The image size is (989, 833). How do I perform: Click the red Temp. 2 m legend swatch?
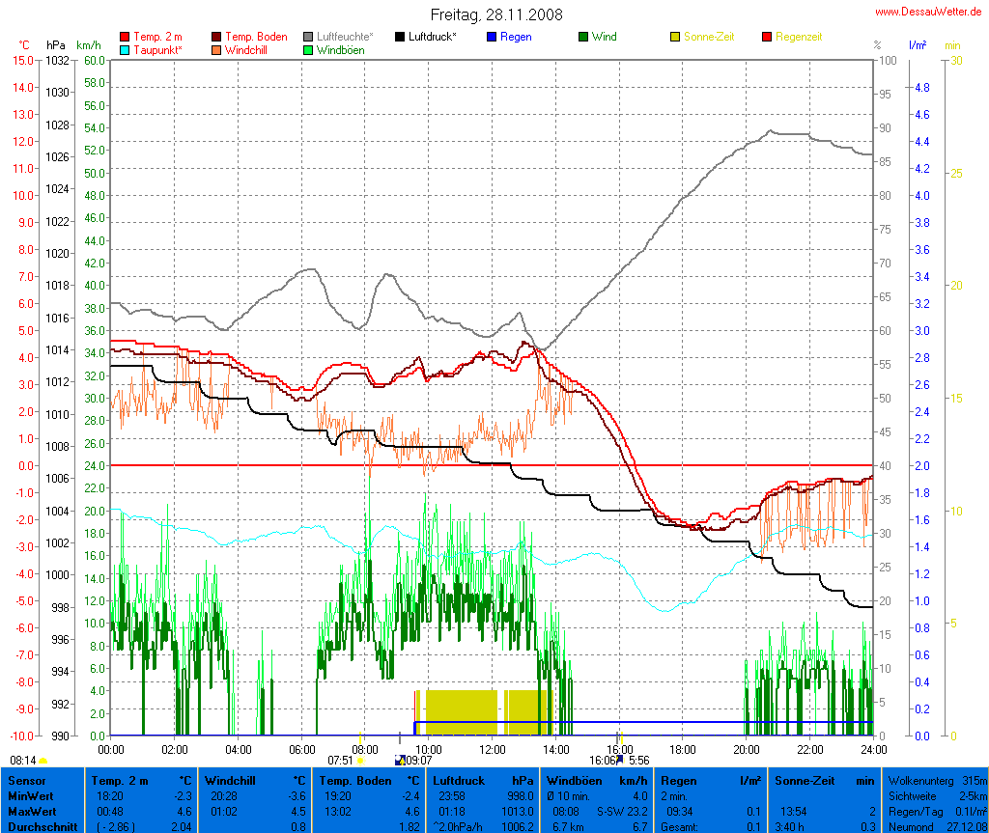(125, 37)
